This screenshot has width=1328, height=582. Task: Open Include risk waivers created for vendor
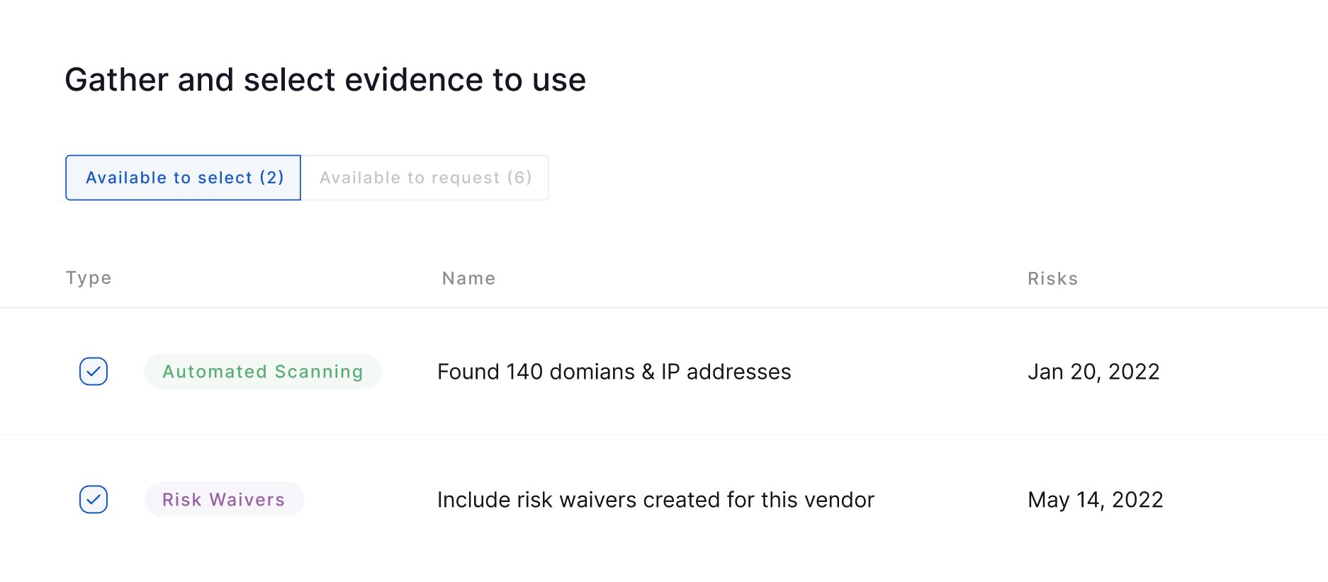[x=655, y=500]
